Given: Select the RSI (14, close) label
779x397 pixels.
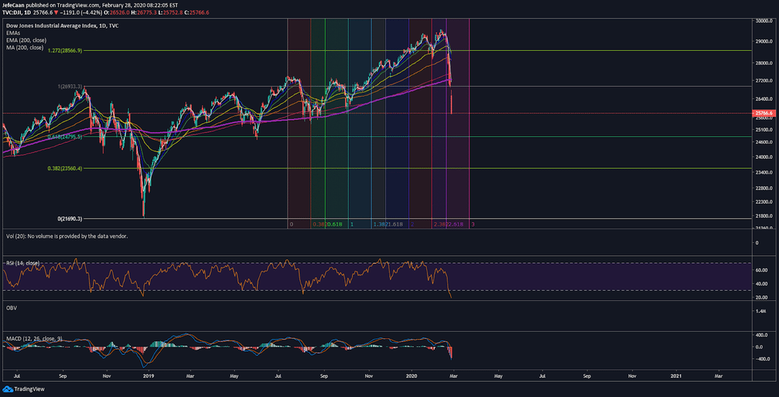Looking at the screenshot, I should [23, 263].
